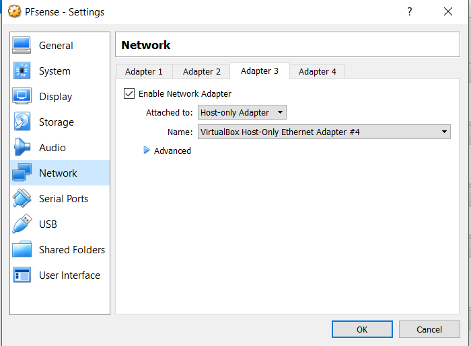This screenshot has width=471, height=346.
Task: Discard changes with the Cancel button
Action: point(429,329)
